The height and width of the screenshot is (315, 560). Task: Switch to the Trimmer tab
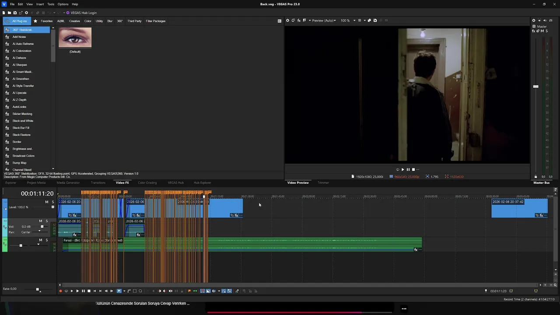pyautogui.click(x=323, y=182)
